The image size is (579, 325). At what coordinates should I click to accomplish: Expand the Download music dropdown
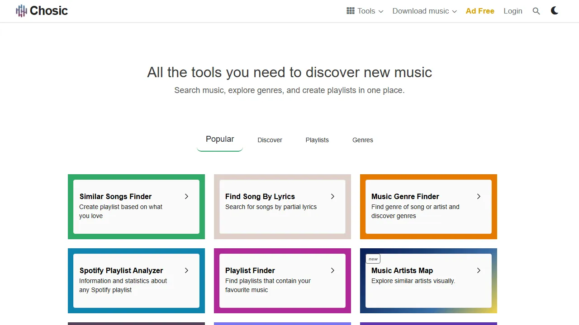(x=421, y=11)
